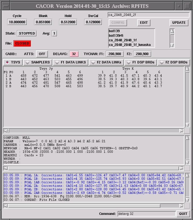
Task: Open the window menu icon in title bar
Action: 5,6
